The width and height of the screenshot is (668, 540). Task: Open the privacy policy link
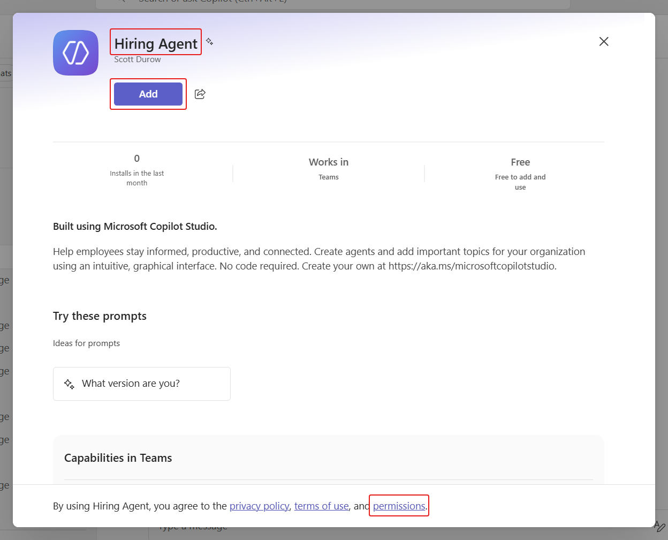[259, 506]
